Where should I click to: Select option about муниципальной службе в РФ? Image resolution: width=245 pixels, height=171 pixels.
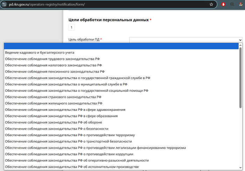pyautogui.click(x=66, y=84)
